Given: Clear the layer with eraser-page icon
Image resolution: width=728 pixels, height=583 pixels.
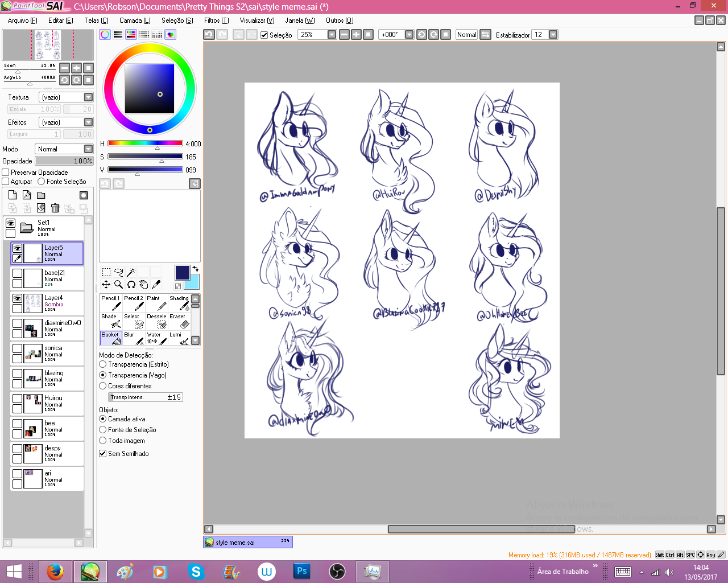Looking at the screenshot, I should click(x=41, y=208).
